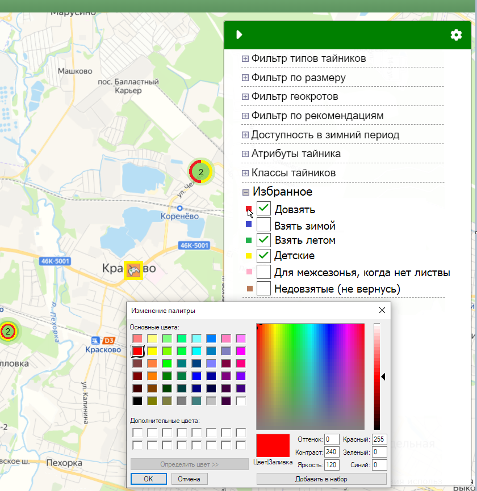Enable the Взять зимой checkbox
Viewport: 477px width, 491px height.
pos(263,225)
